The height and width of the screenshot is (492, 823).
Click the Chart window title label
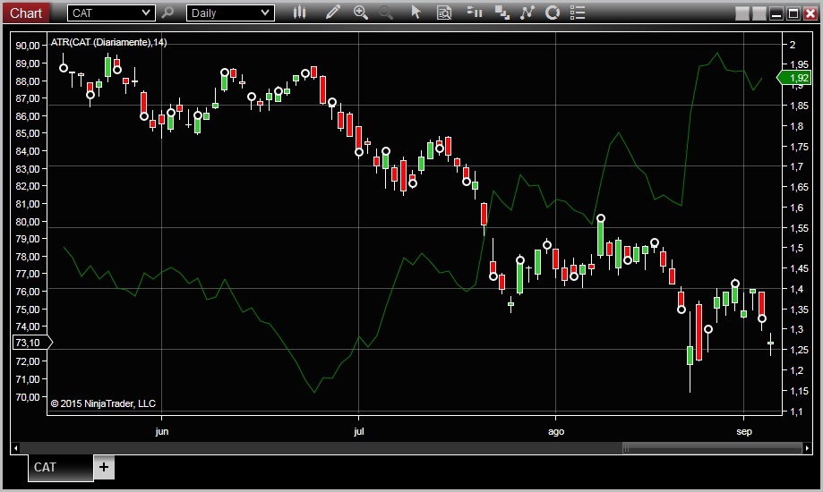click(26, 13)
